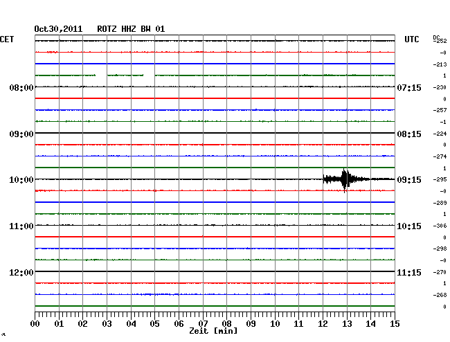Viewport: 450px width, 342px height.
Task: Click the 08:15 UTC row label
Action: coord(409,134)
